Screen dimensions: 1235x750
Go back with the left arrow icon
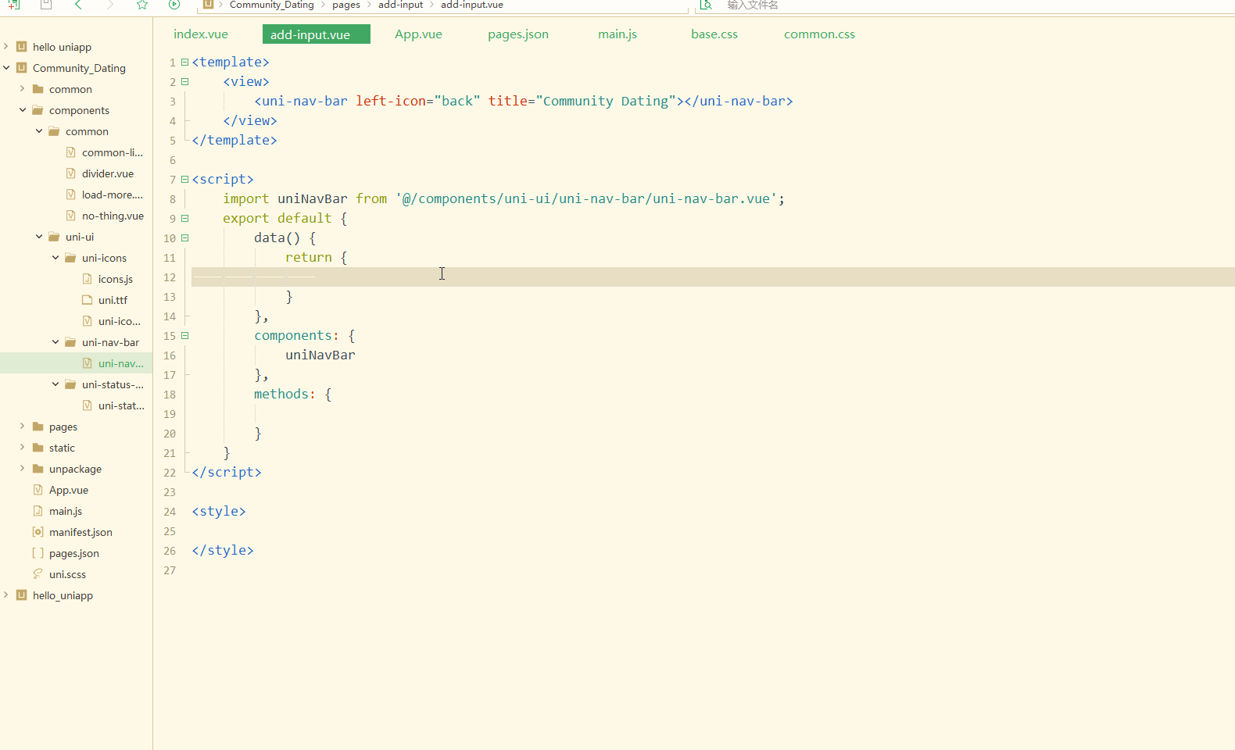click(x=78, y=5)
